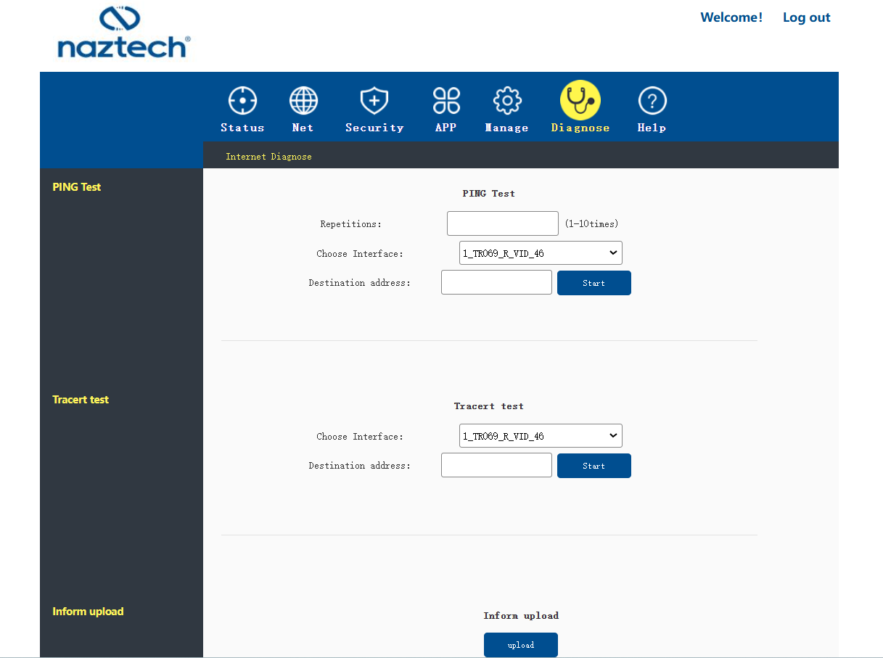The width and height of the screenshot is (883, 658).
Task: Select Internet Diagnose submenu tab
Action: click(x=268, y=157)
